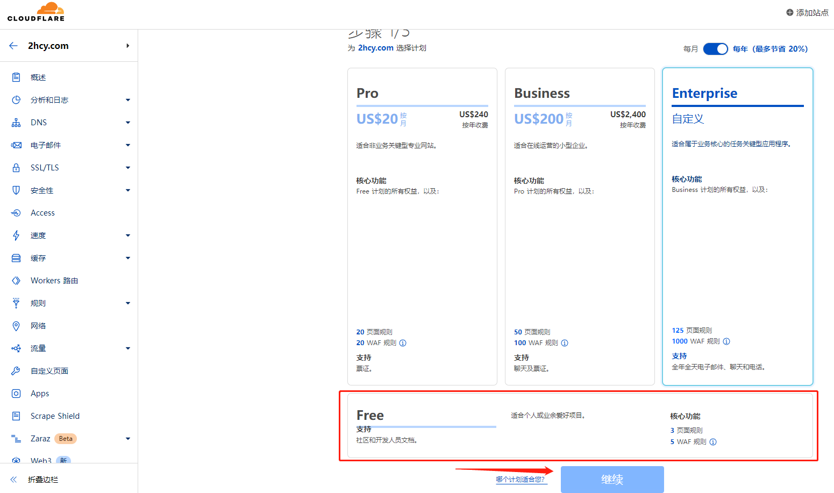Click the US$20 Pro price text
Image resolution: width=834 pixels, height=493 pixels.
click(377, 119)
